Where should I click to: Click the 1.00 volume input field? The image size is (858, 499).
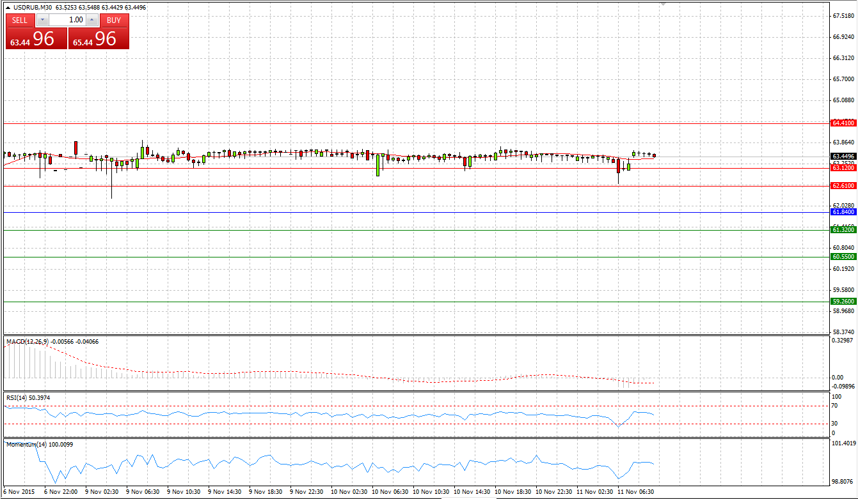point(67,20)
